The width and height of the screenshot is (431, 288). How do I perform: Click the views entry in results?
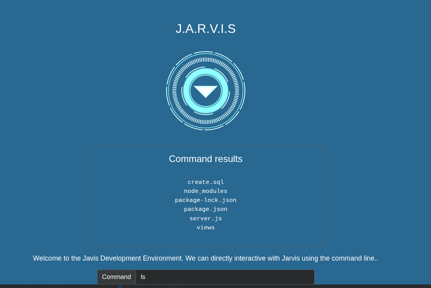(x=206, y=228)
